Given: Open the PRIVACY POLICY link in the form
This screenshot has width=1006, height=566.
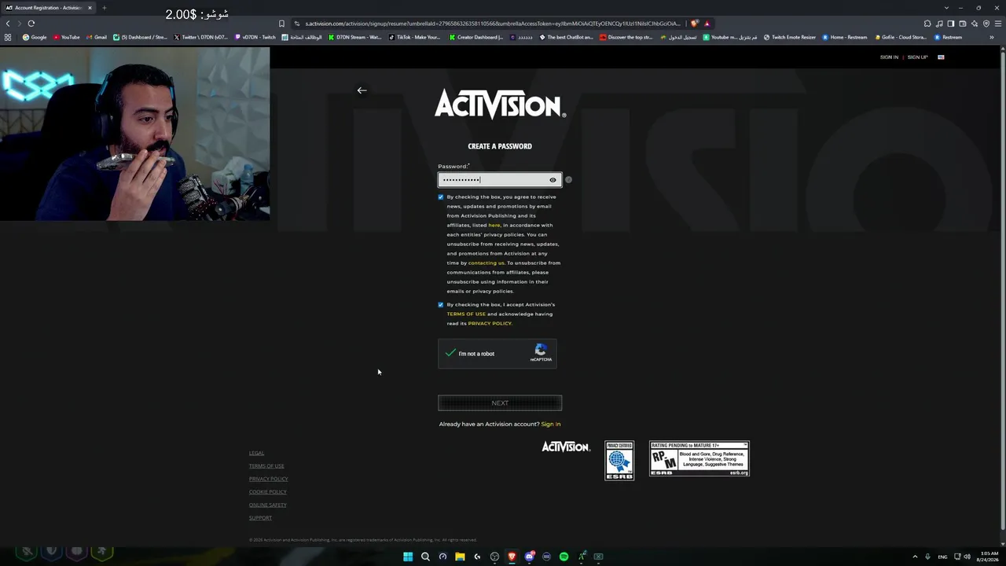Looking at the screenshot, I should pyautogui.click(x=490, y=324).
